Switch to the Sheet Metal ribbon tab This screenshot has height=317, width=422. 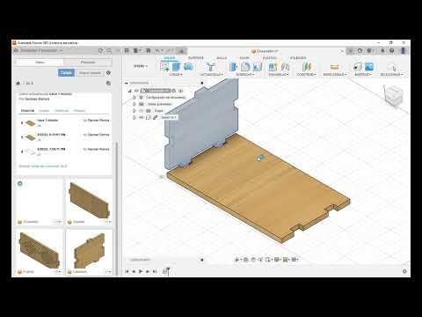pos(244,58)
